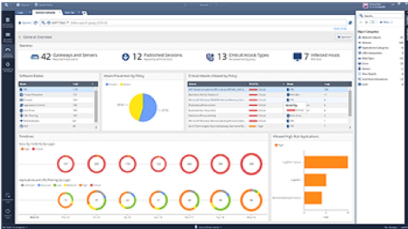Open the Last 7 Days time filter dropdown
408x229 pixels.
tap(58, 23)
